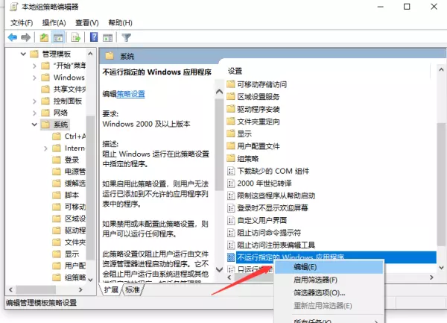
Task: Click the 文件夹重定向 folder icon
Action: (231, 122)
